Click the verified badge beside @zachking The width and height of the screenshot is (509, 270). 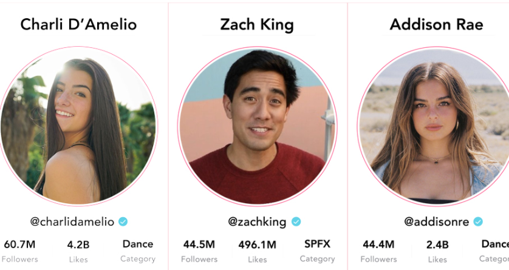[x=296, y=221]
